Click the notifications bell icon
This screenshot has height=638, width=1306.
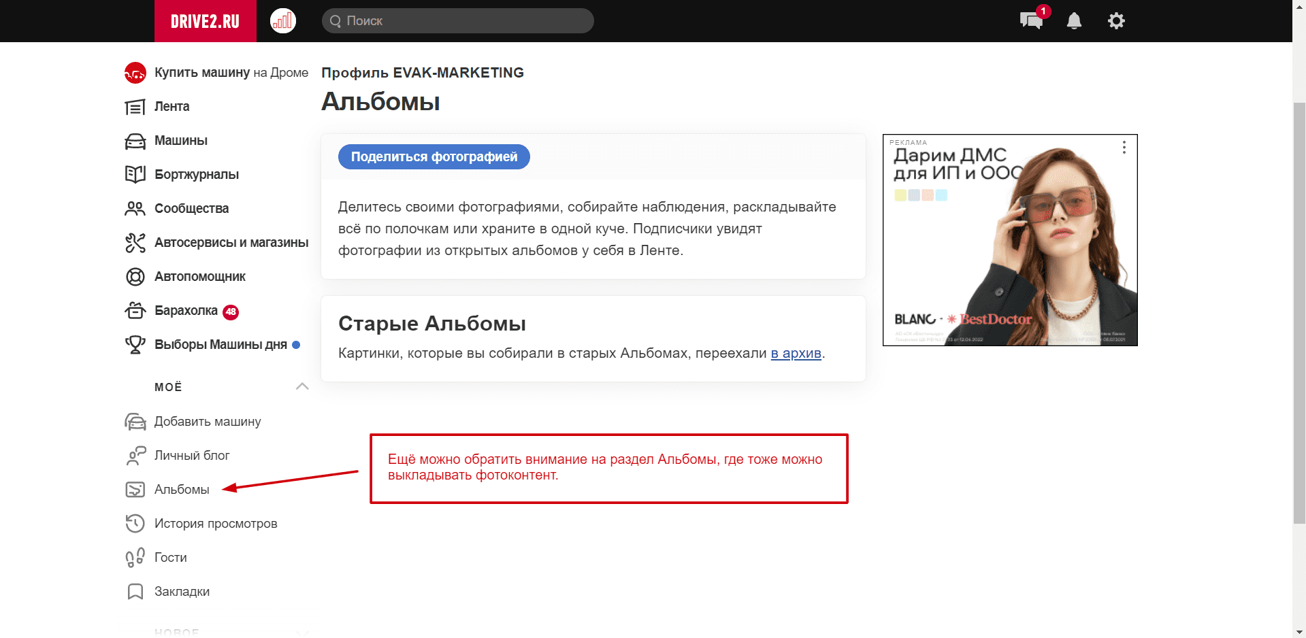click(1074, 21)
